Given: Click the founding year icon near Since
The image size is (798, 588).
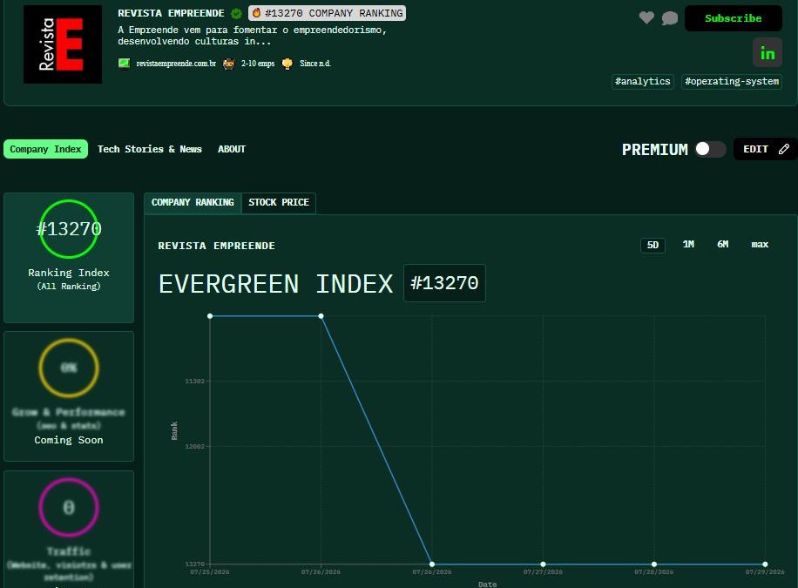Looking at the screenshot, I should coord(287,64).
